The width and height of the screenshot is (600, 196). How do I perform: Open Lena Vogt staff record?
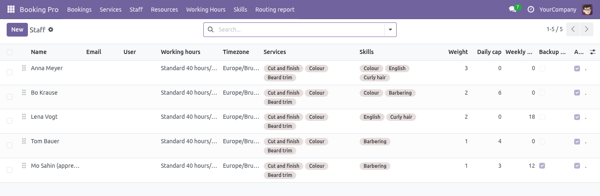coord(44,117)
